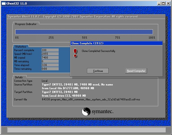The width and height of the screenshot is (172, 135).
Task: Click the Clone Completed Successfully message text
Action: 98,51
